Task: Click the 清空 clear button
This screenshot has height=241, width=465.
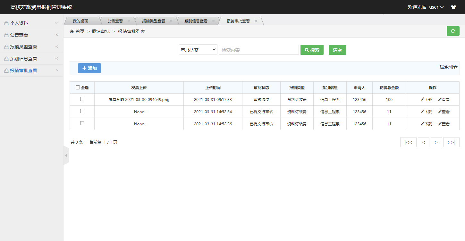Action: pos(337,50)
